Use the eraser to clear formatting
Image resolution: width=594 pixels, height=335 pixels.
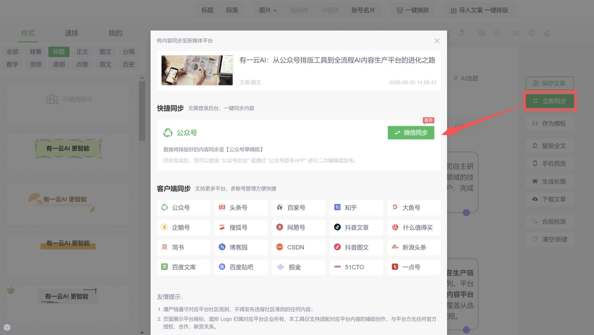547,33
